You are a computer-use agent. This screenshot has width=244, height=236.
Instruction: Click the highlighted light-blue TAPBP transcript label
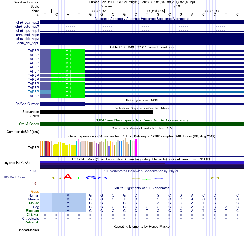tap(33, 92)
